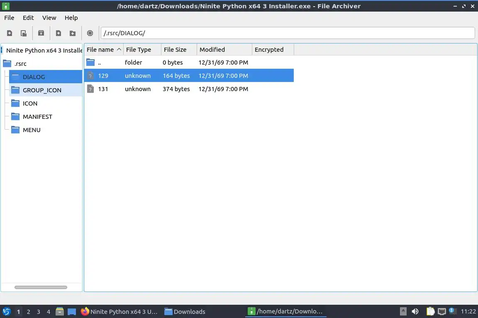The height and width of the screenshot is (318, 478).
Task: Click the Add files toolbar icon
Action: point(58,33)
